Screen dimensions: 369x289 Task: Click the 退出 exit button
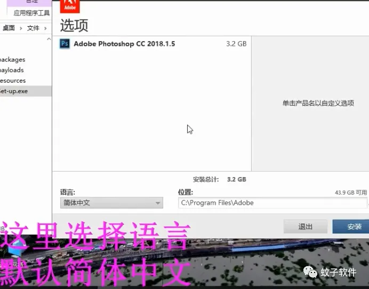[305, 227]
